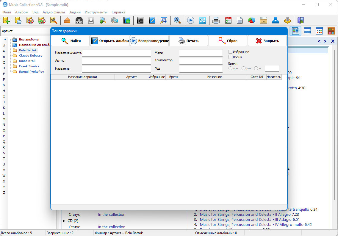Open the Инструменты menu

click(96, 12)
